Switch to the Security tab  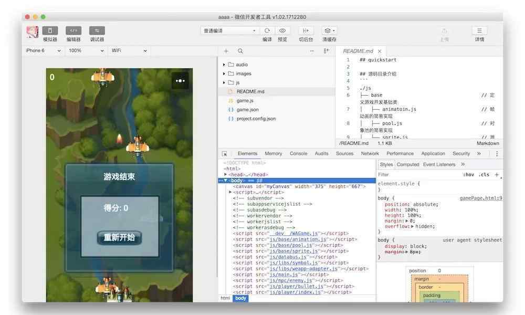461,154
